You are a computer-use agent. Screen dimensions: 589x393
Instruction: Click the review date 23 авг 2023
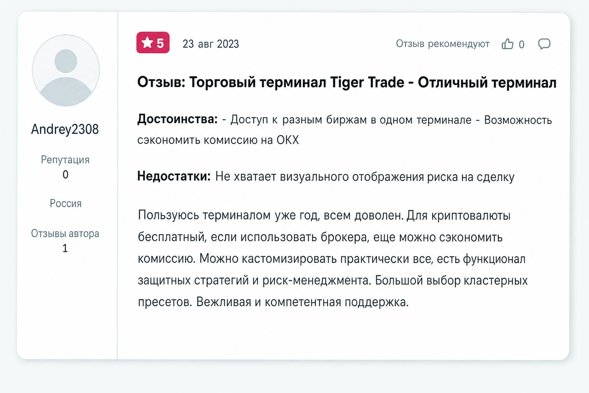point(211,44)
